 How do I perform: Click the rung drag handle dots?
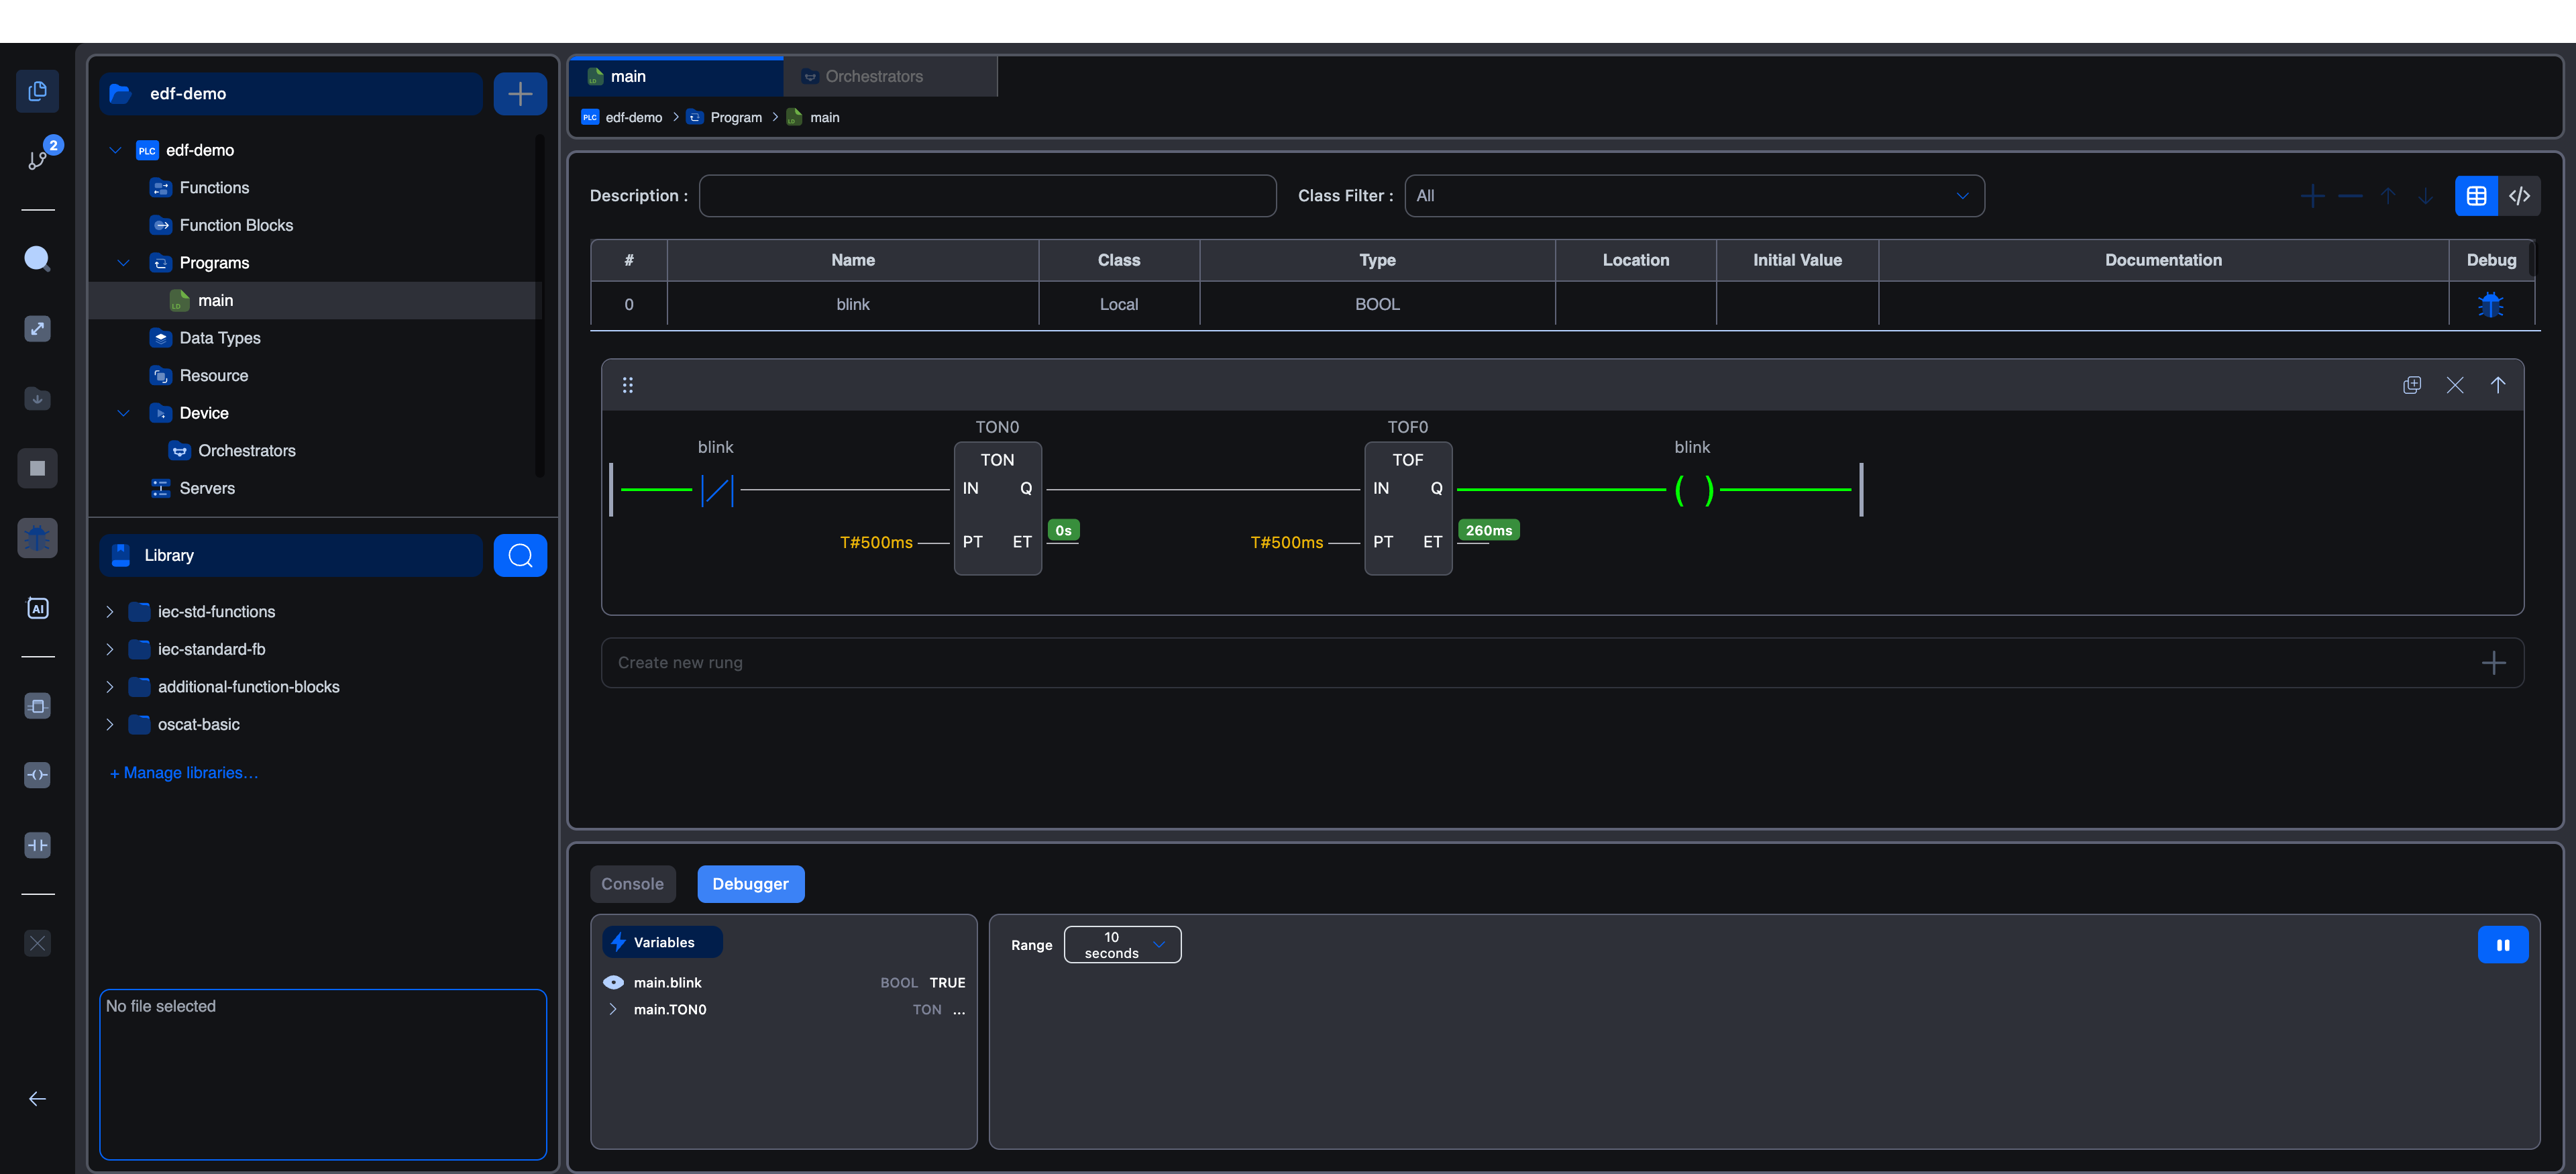click(628, 385)
